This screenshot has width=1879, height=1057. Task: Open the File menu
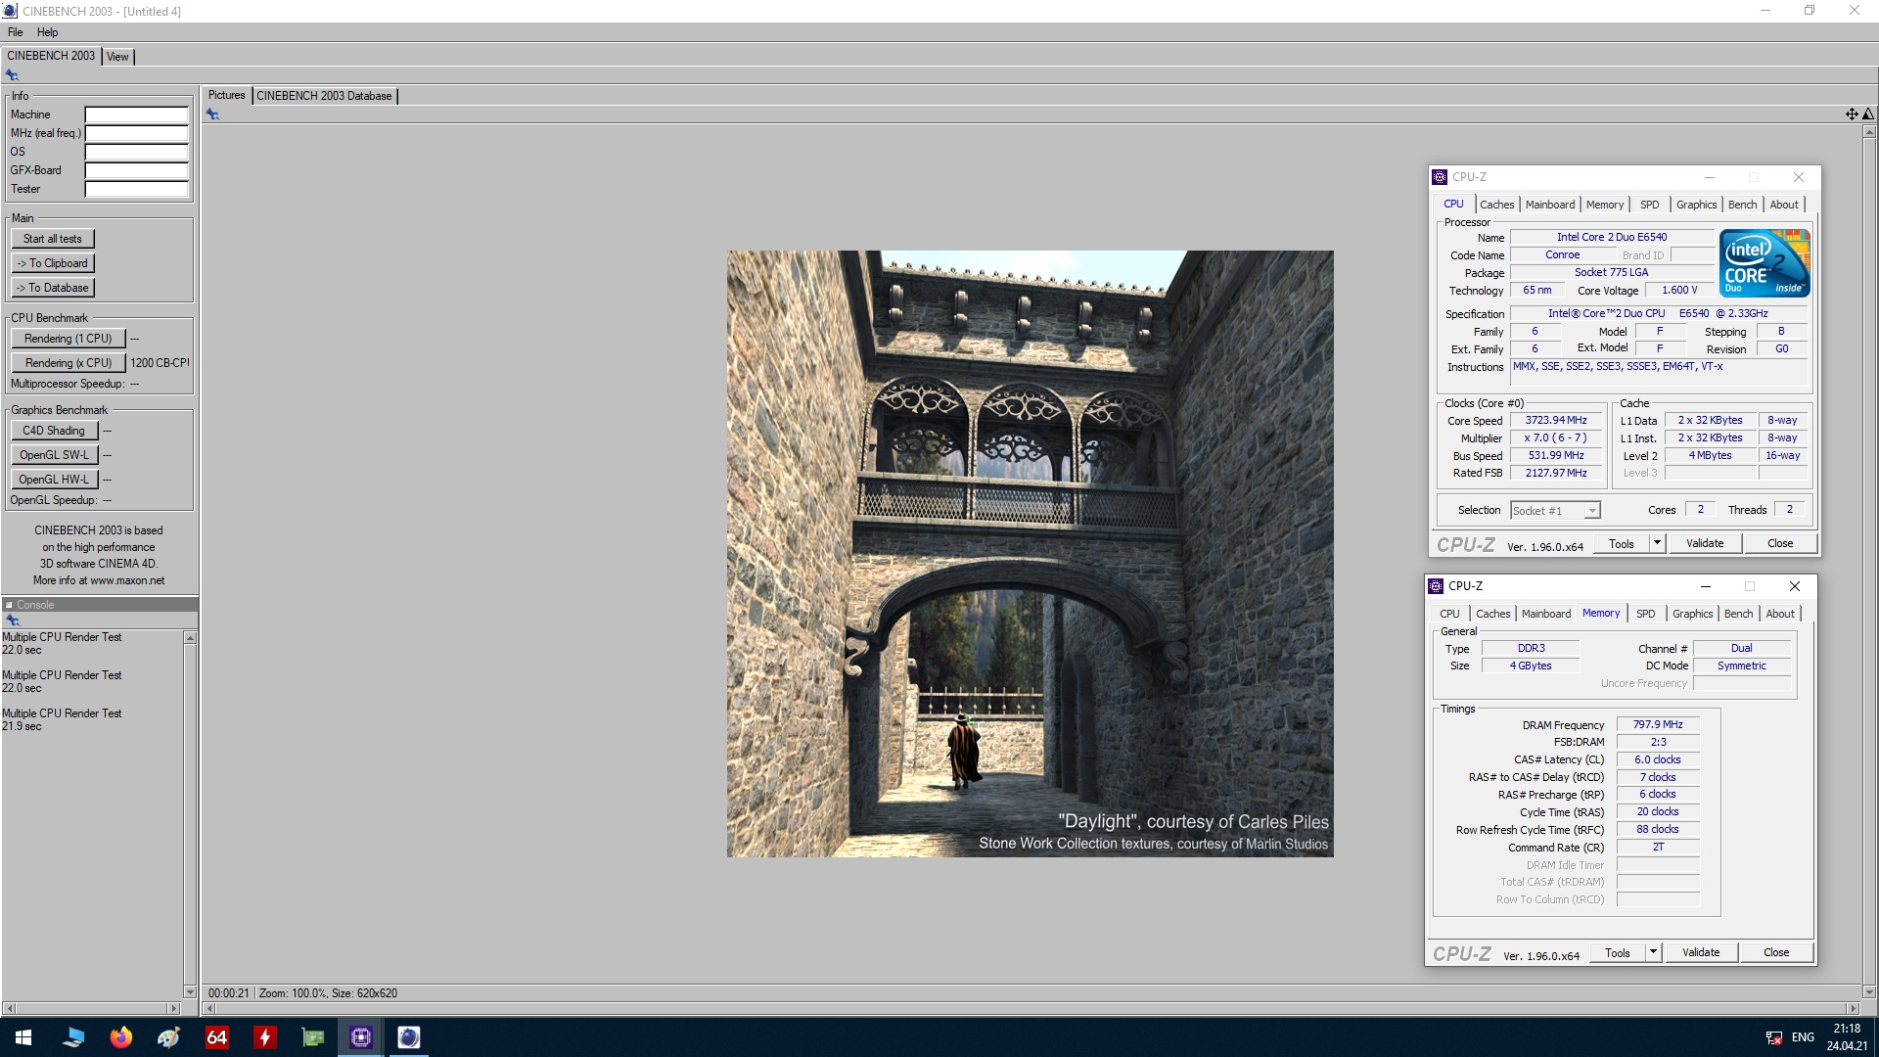coord(16,32)
